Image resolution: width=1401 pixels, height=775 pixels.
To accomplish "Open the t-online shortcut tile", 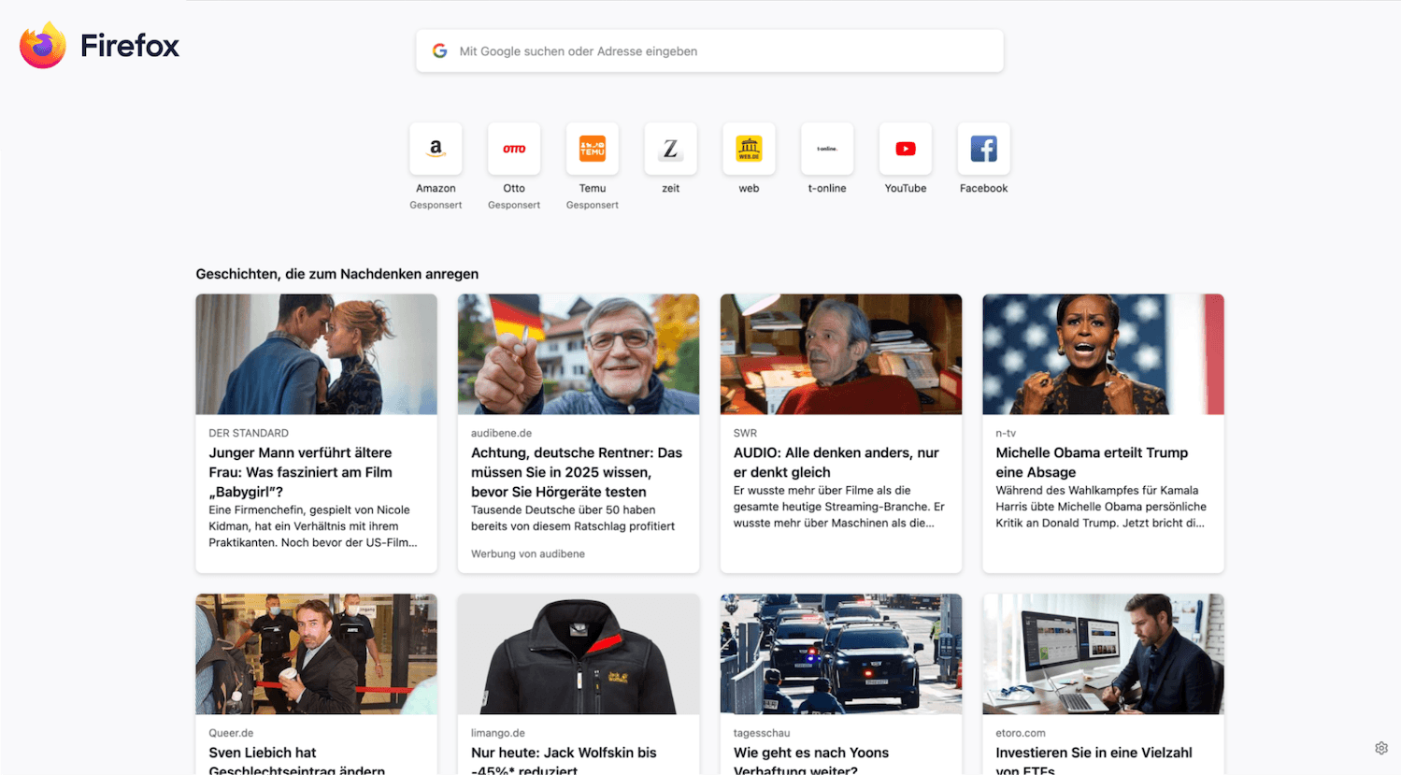I will [x=827, y=149].
